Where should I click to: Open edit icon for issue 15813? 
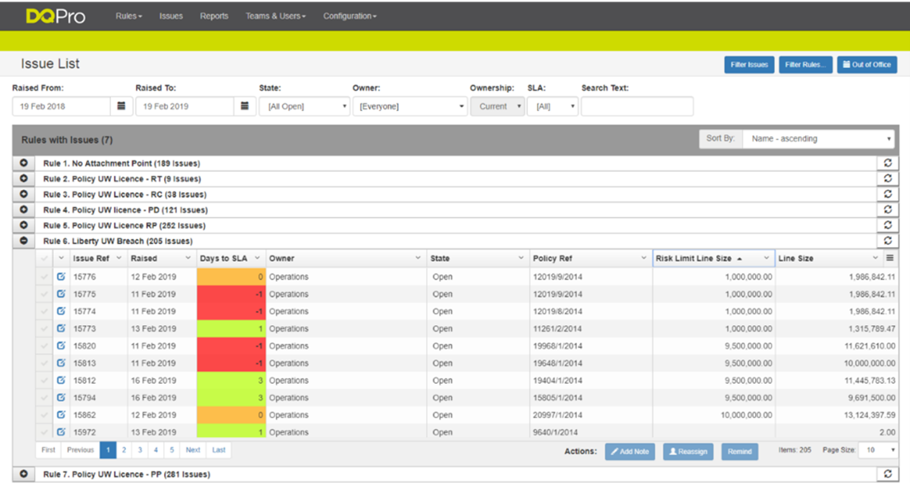(61, 363)
